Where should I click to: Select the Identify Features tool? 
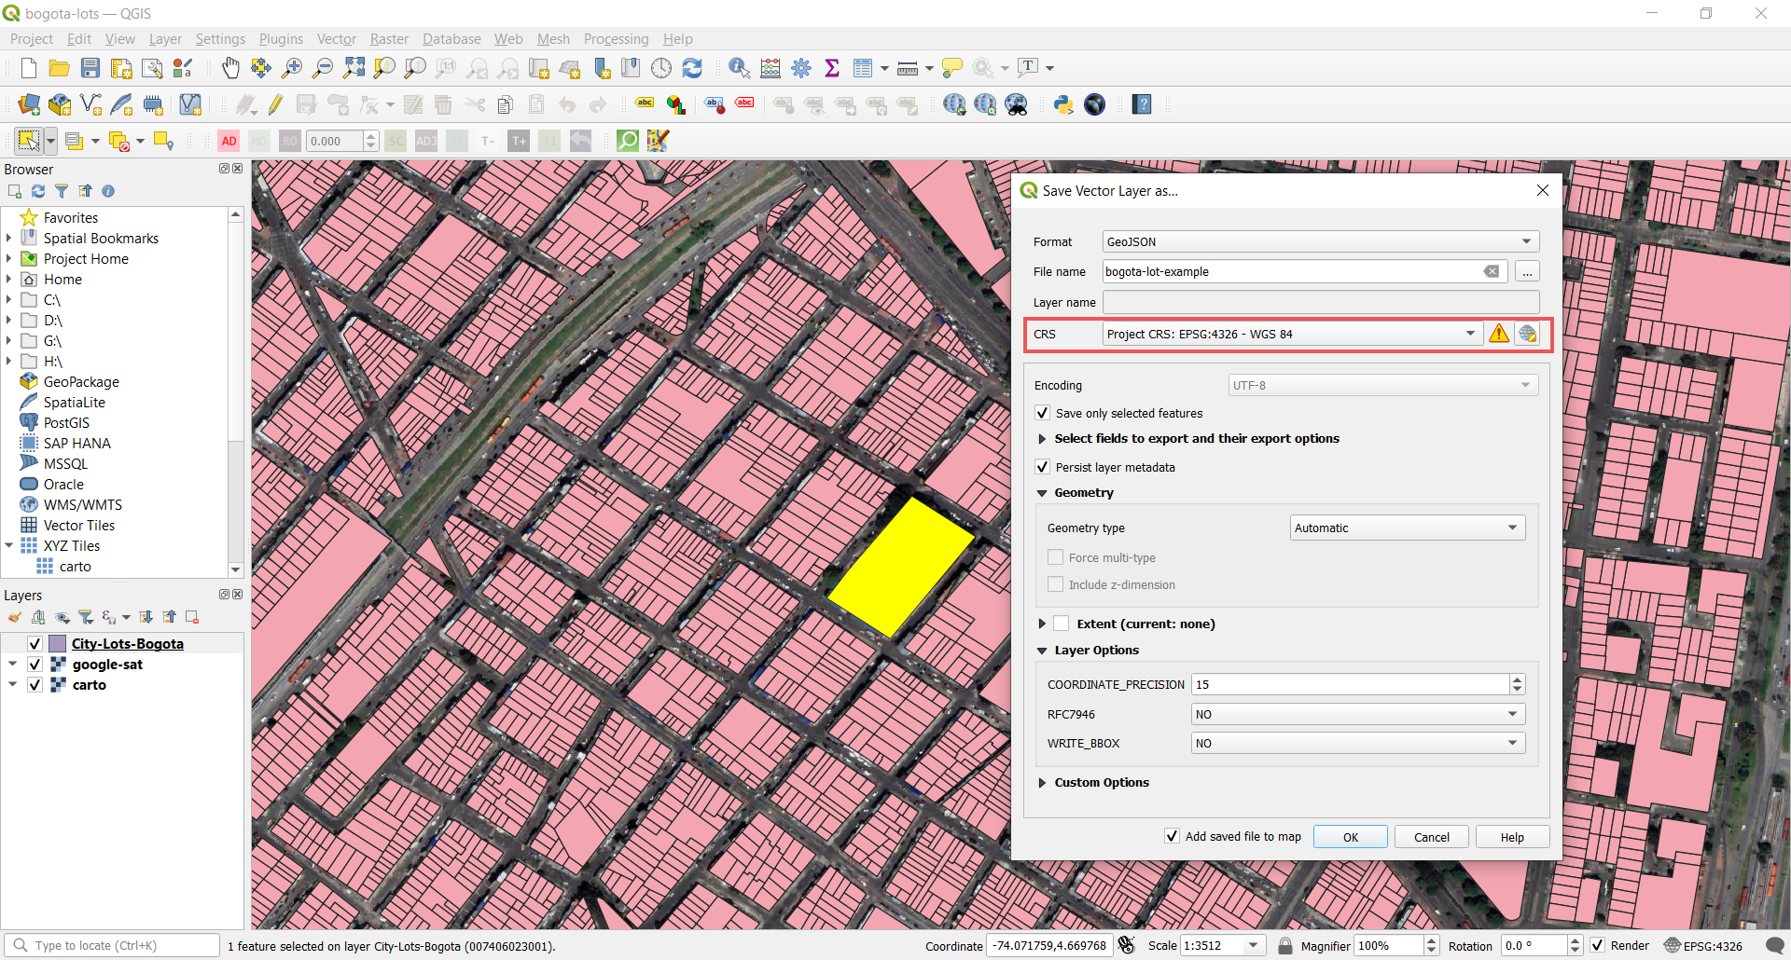click(740, 68)
